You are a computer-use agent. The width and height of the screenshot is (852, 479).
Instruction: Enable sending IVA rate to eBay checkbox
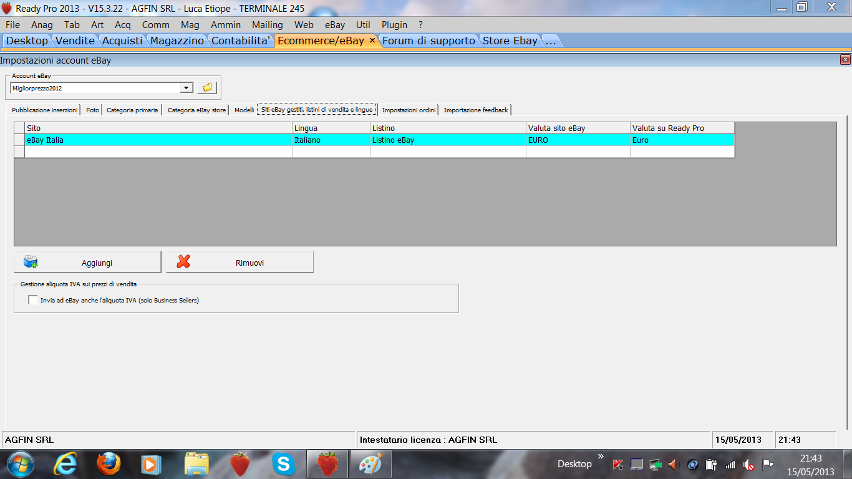tap(32, 300)
